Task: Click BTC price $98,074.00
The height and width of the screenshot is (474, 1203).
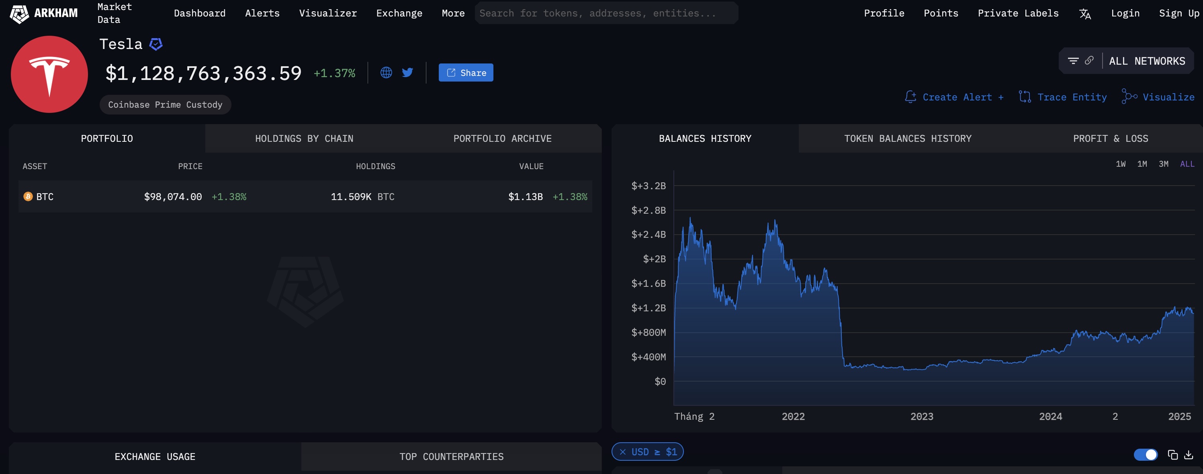Action: click(x=173, y=196)
